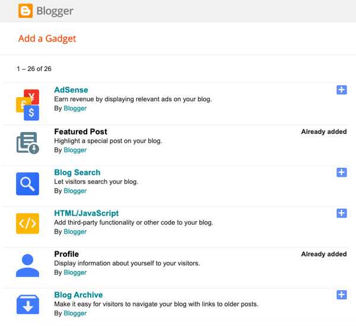Add the Blog Archive gadget with plus button
356x326 pixels.
[x=342, y=295]
